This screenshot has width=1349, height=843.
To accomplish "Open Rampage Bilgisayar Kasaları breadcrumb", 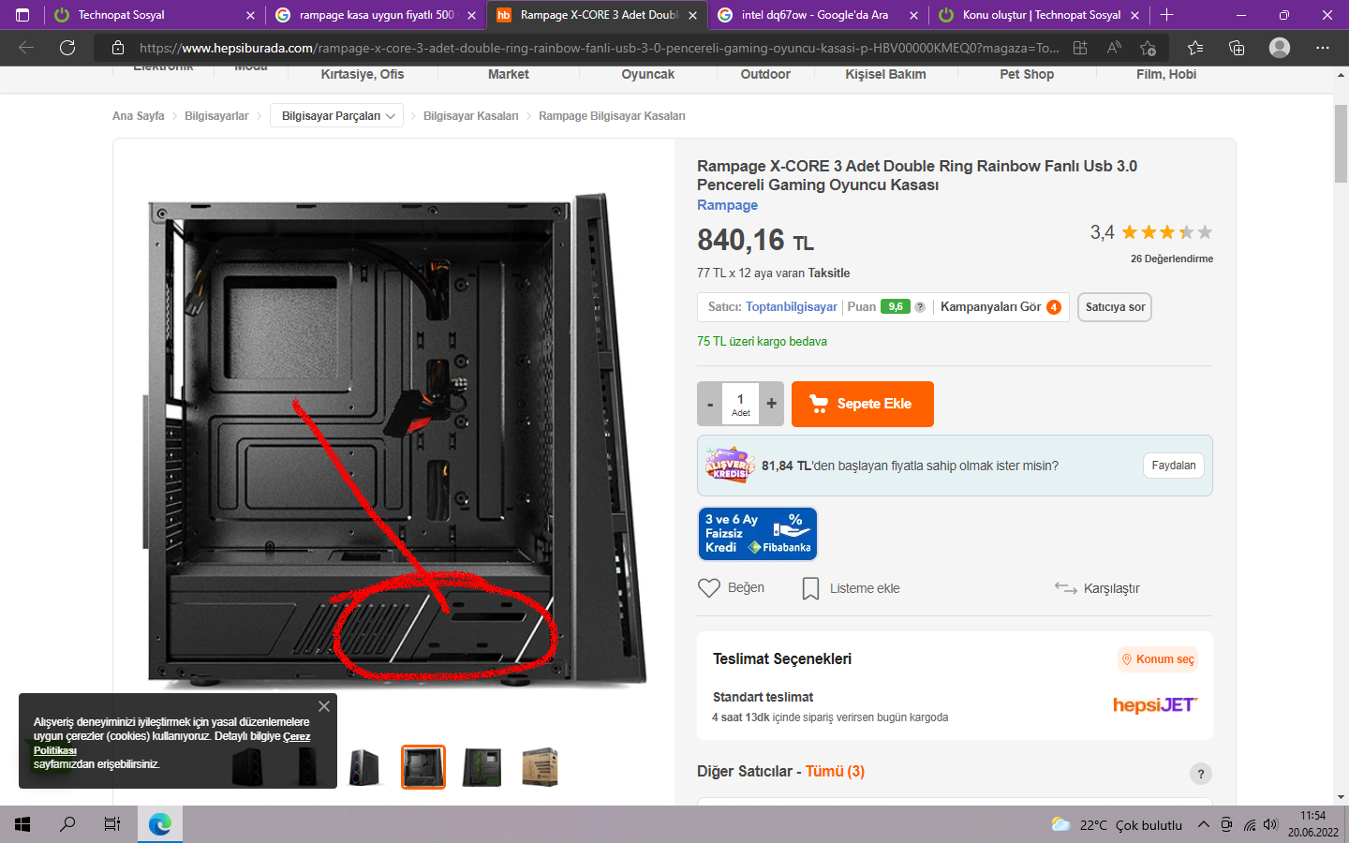I will click(612, 116).
